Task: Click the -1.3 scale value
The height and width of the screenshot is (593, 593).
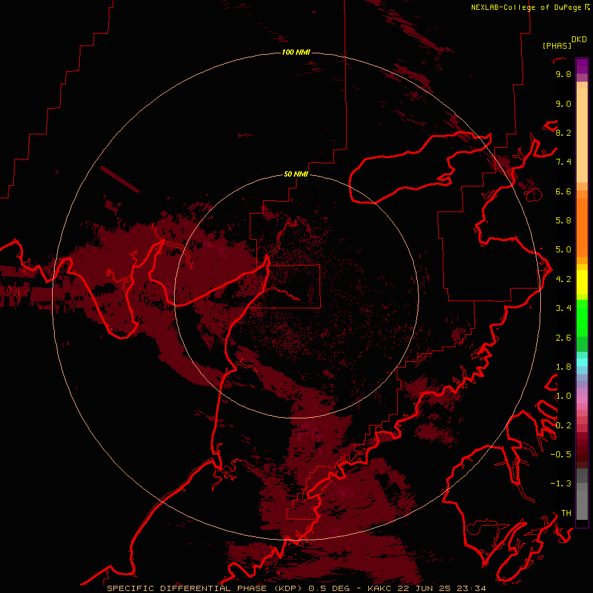Action: pos(561,484)
